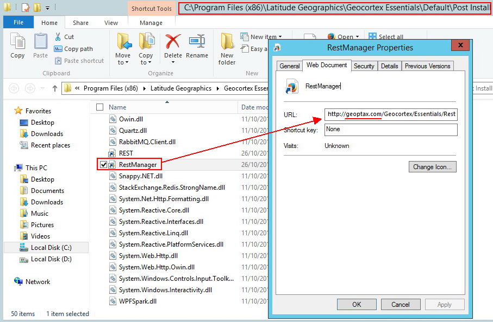Click the Forward navigation arrow
Viewport: 493px width, 322px height.
[30, 88]
